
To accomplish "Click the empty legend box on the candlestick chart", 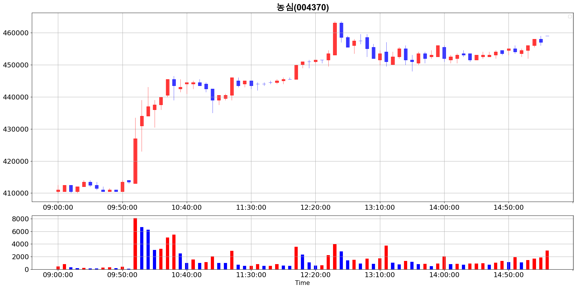I will (570, 16).
